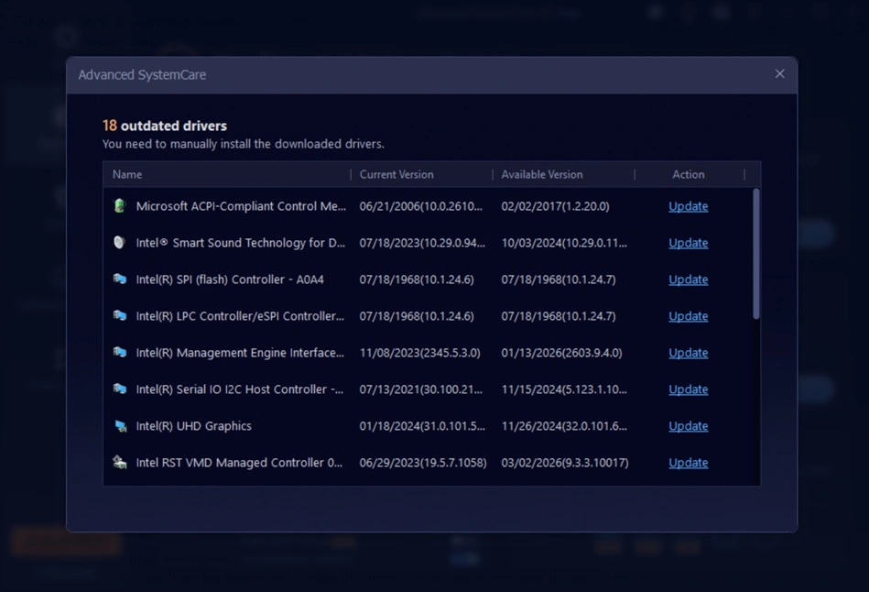Click available version 11/15/2024 of Serial IO
869x592 pixels.
click(x=564, y=389)
